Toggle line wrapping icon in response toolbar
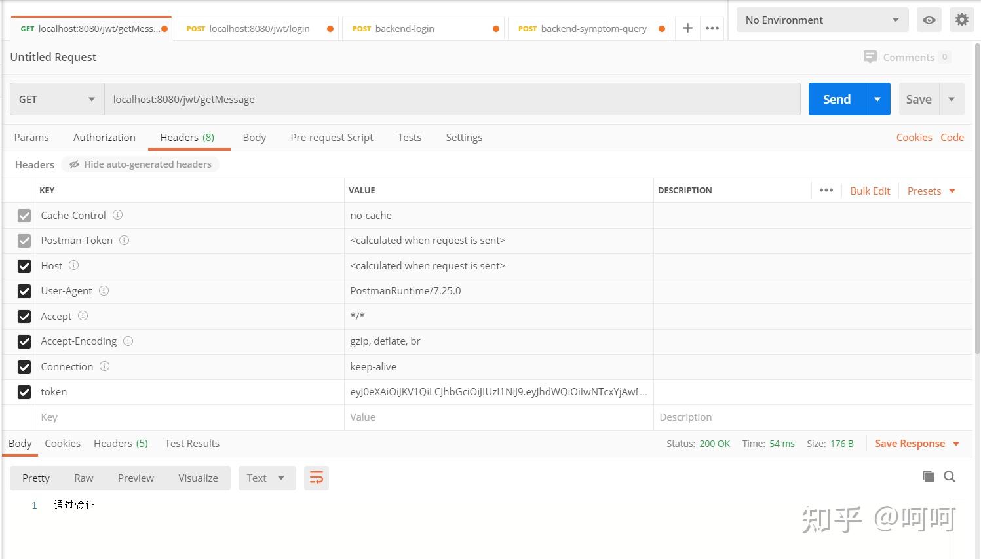The height and width of the screenshot is (559, 981). coord(317,478)
